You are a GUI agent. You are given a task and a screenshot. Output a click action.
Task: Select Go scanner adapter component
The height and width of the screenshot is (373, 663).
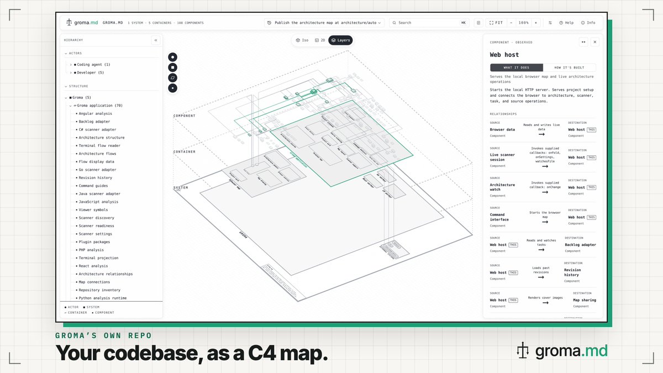tap(97, 170)
